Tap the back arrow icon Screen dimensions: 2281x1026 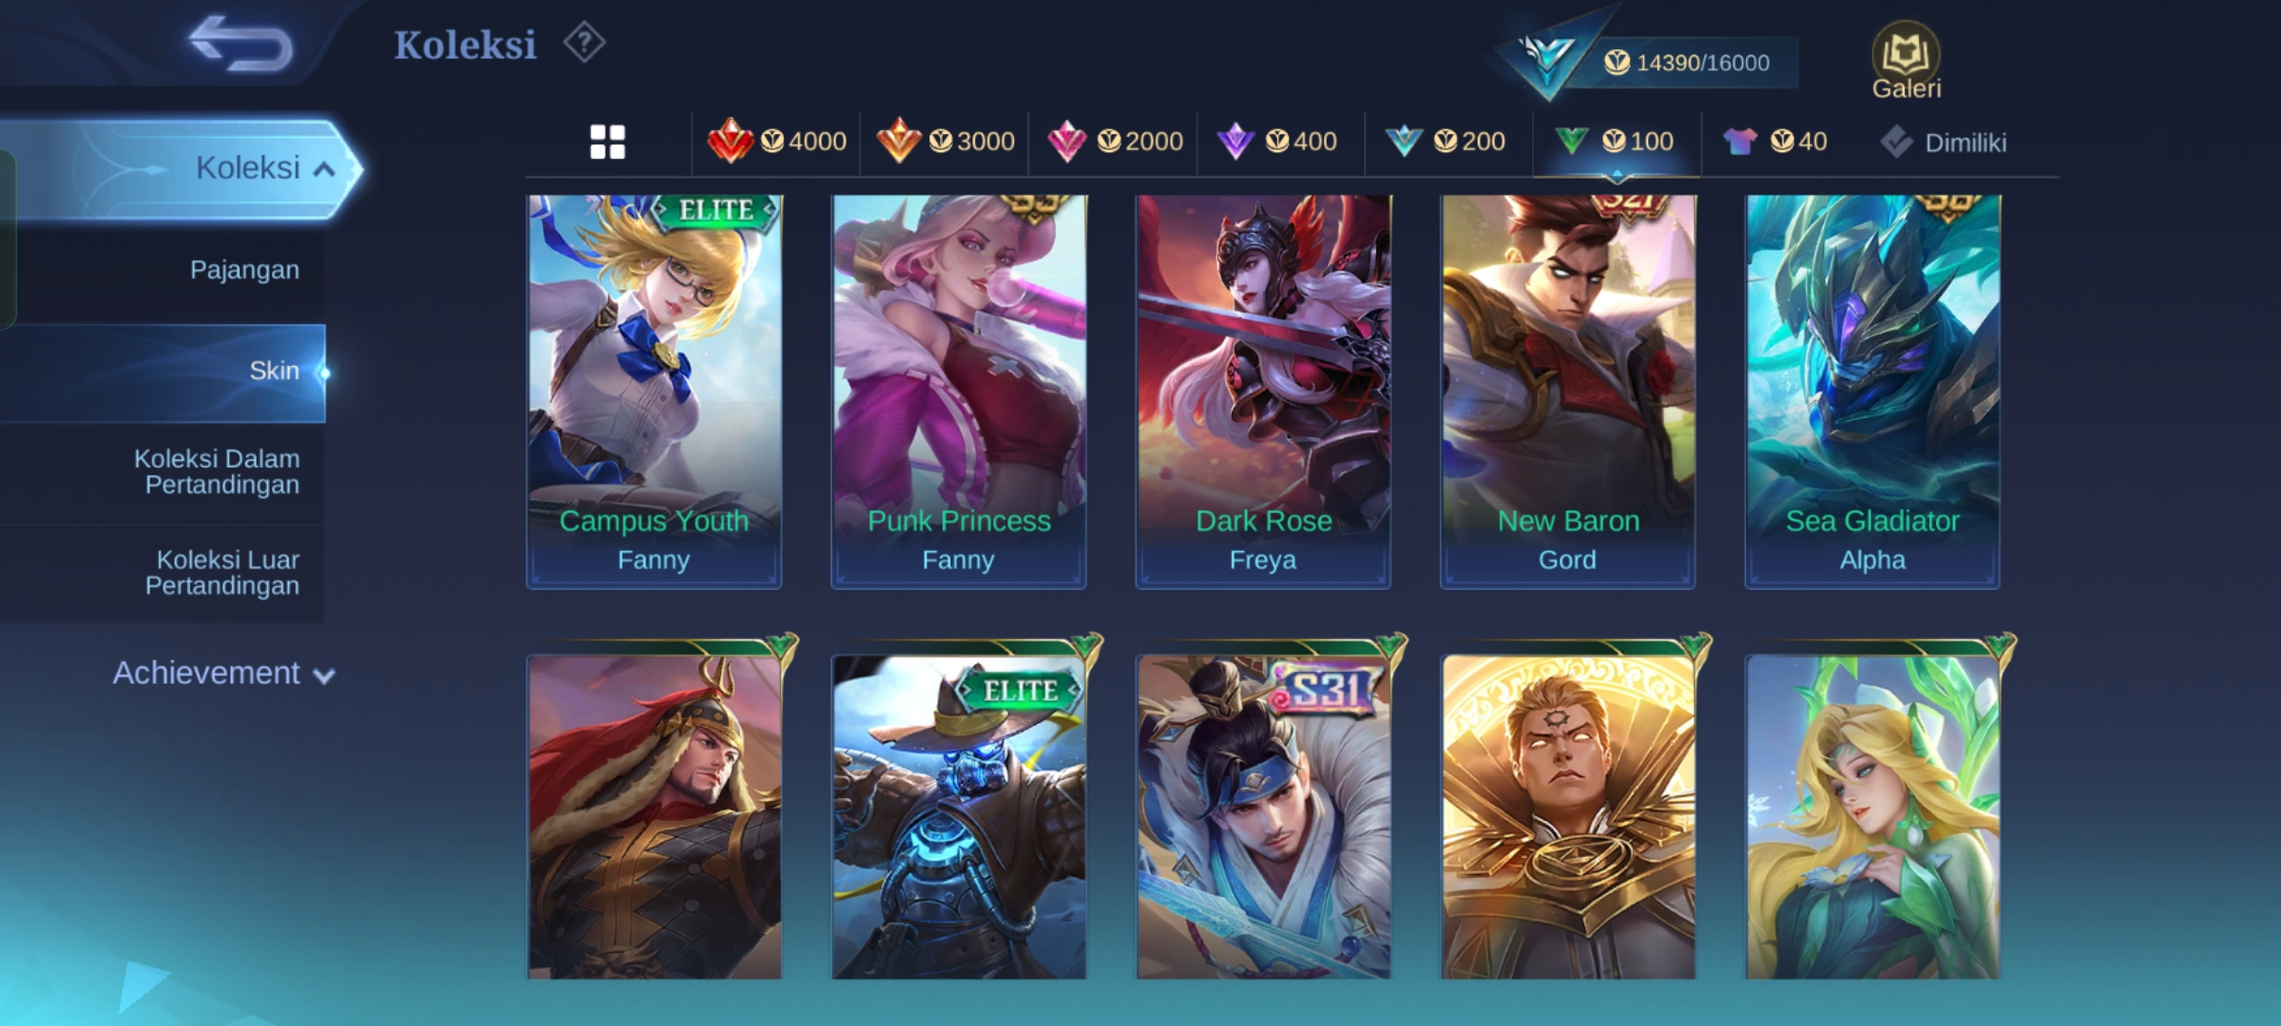click(x=240, y=44)
